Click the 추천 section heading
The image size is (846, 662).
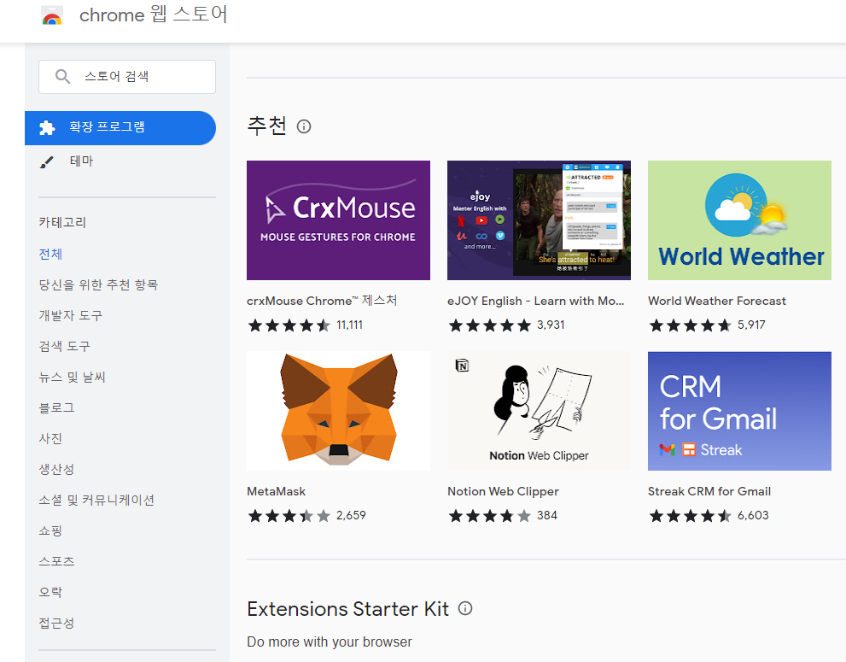pos(266,126)
